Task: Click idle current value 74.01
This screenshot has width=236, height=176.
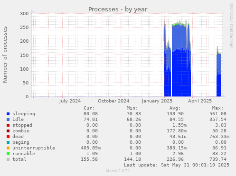Action: pyautogui.click(x=91, y=120)
